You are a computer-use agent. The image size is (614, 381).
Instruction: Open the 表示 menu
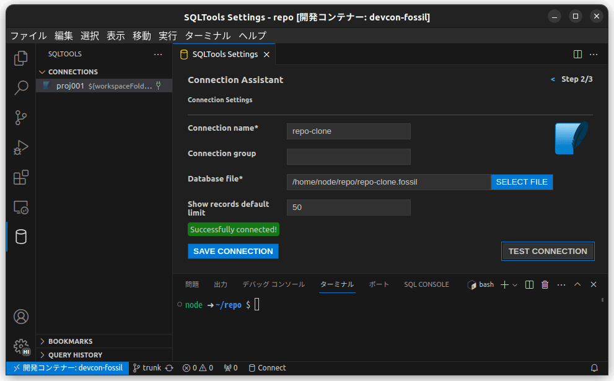[x=115, y=36]
